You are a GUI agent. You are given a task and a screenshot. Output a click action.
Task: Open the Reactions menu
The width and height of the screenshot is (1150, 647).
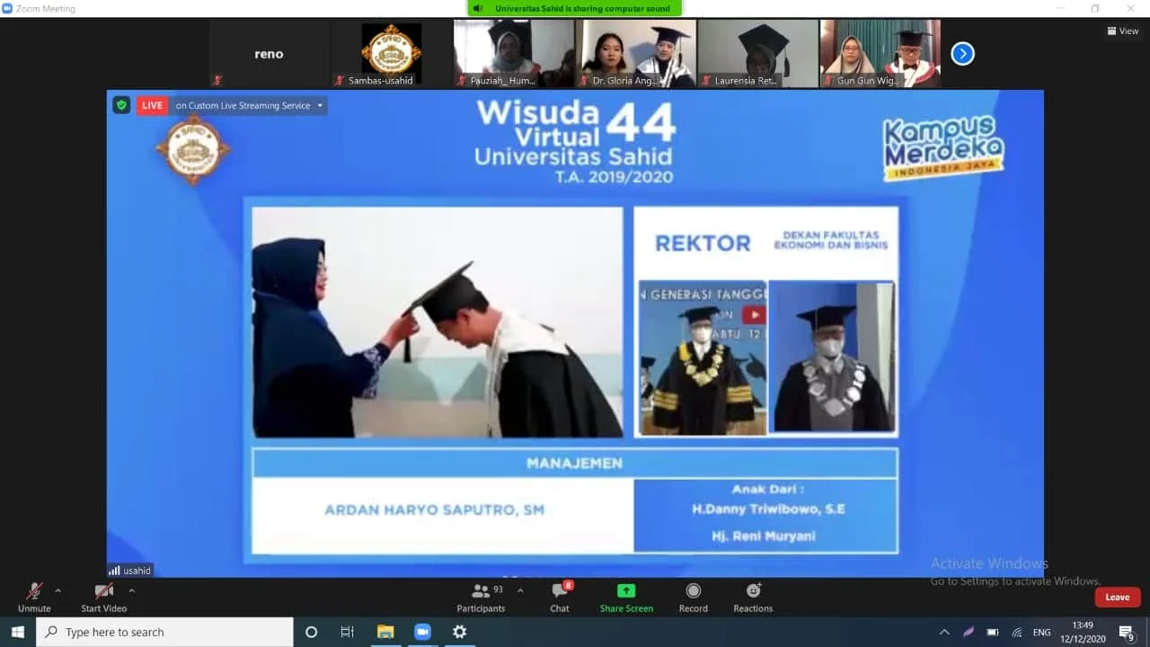[x=753, y=597]
